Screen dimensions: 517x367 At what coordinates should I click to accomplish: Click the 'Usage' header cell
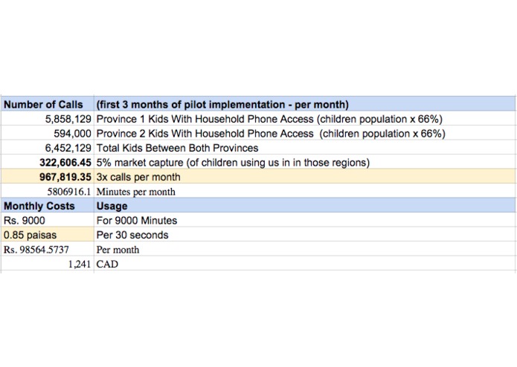(304, 206)
